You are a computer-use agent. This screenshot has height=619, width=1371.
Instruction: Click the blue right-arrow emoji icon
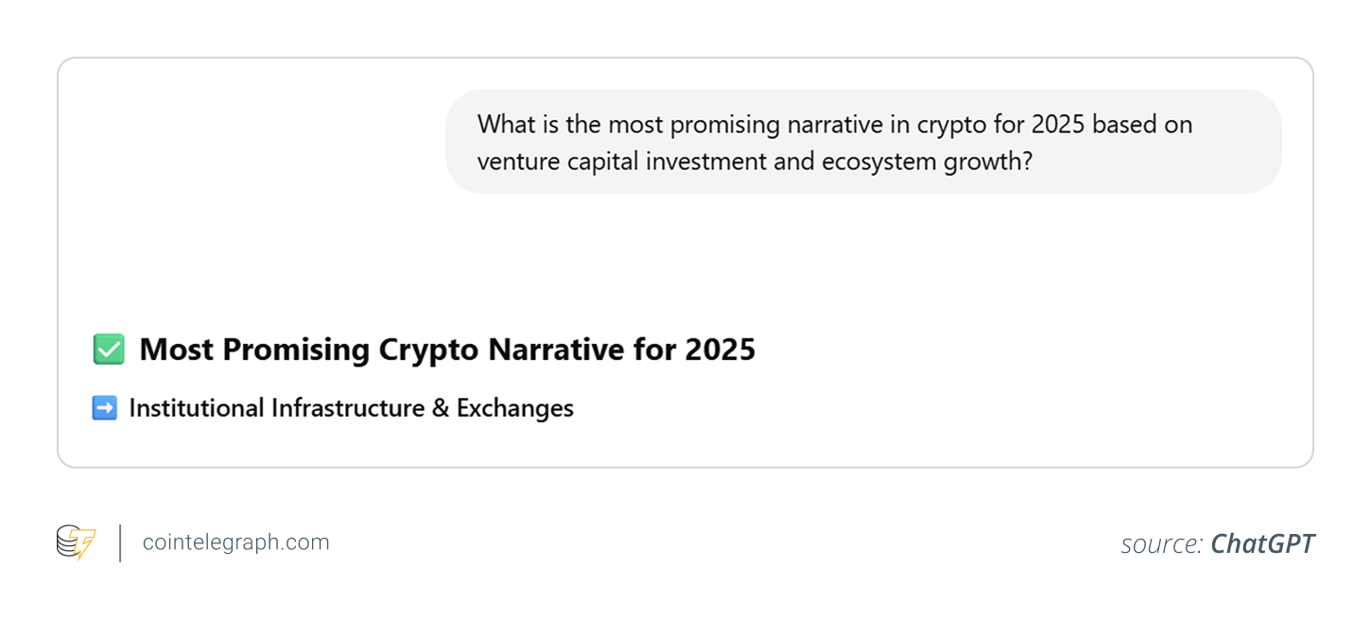point(104,408)
